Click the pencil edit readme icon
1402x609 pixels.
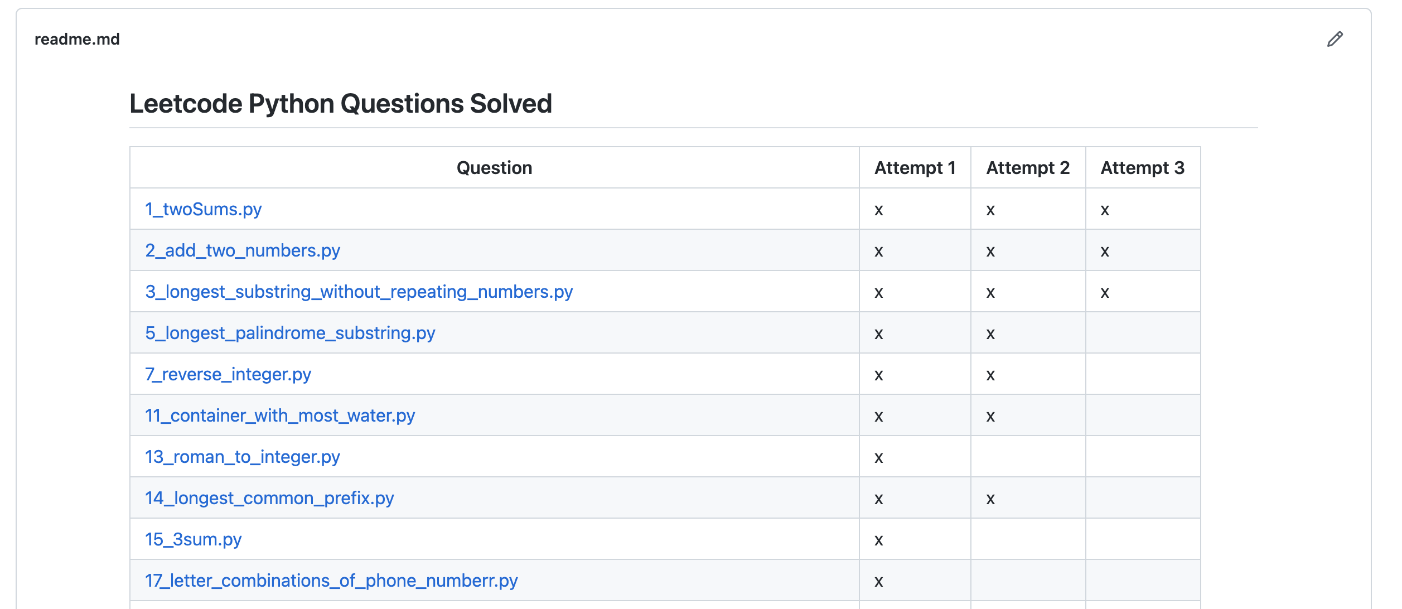pyautogui.click(x=1335, y=39)
